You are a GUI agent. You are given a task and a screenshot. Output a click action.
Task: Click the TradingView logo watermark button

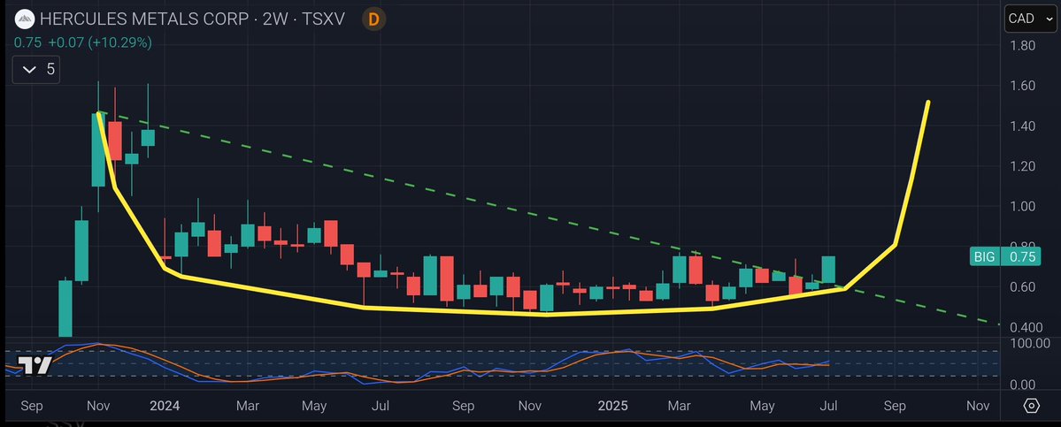[x=34, y=365]
